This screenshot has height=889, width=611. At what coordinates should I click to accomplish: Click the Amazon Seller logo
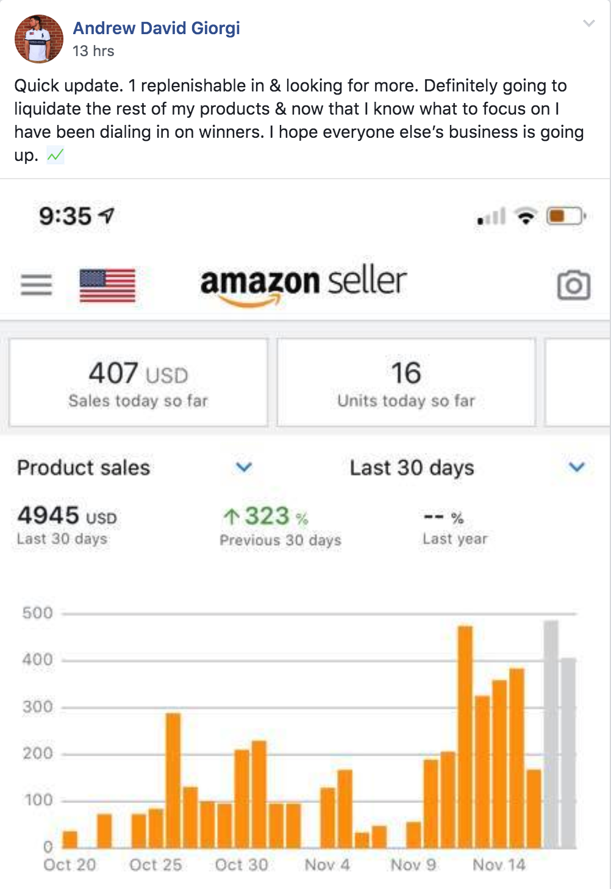tap(303, 285)
